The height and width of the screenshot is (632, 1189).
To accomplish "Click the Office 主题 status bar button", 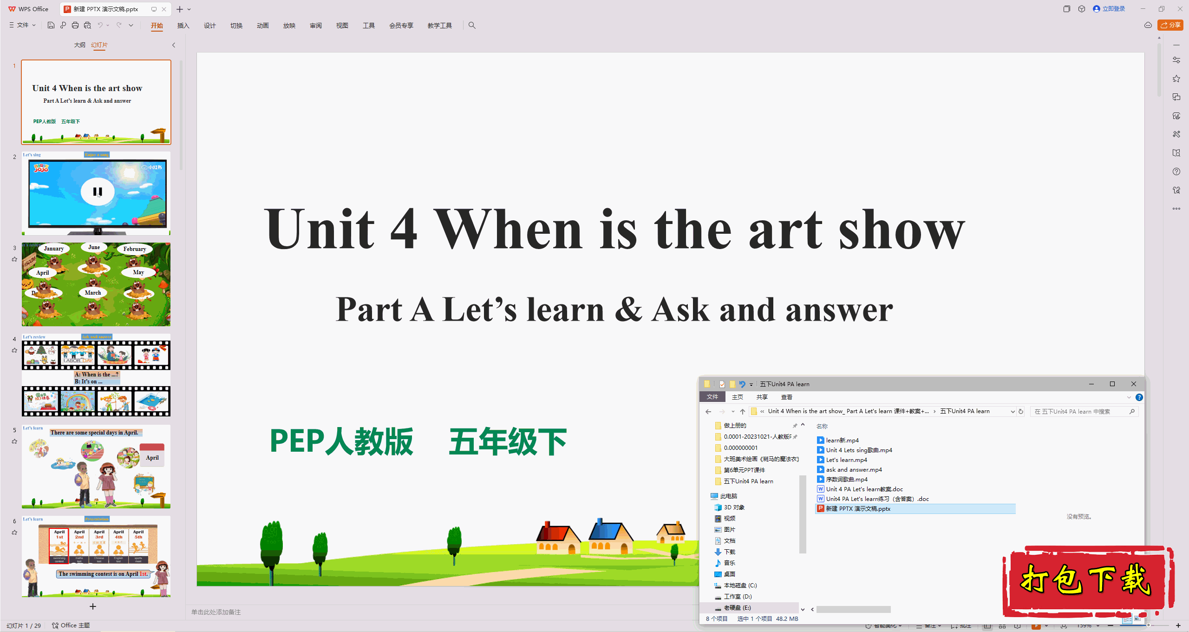I will [x=71, y=625].
